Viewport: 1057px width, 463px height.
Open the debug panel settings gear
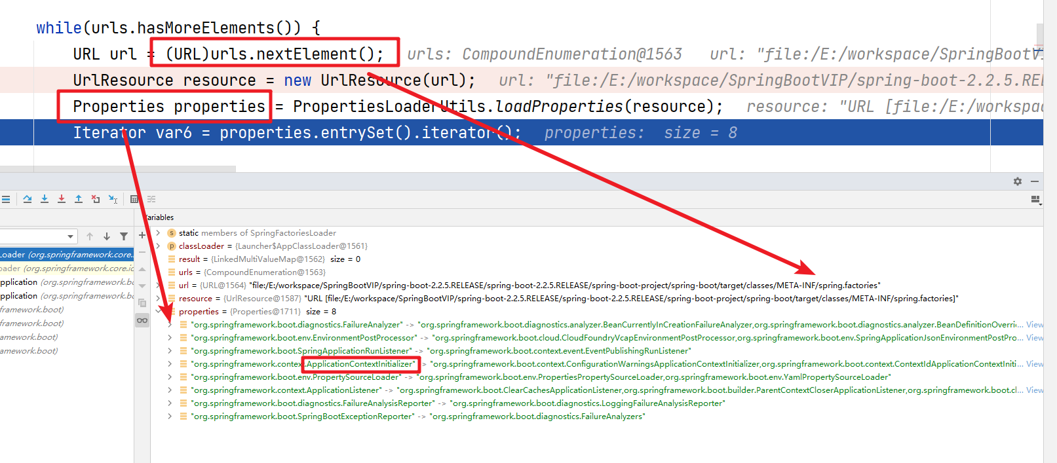(1018, 181)
